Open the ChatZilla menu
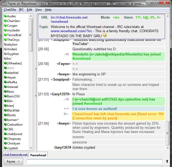Viewport: 172px width, 167px height. 10,10
